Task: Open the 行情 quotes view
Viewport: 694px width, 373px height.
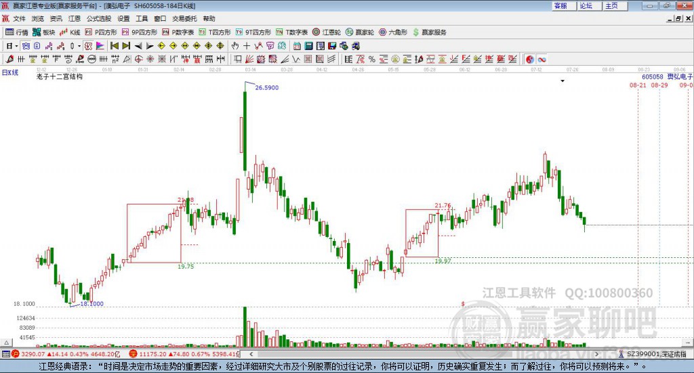Action: (17, 32)
